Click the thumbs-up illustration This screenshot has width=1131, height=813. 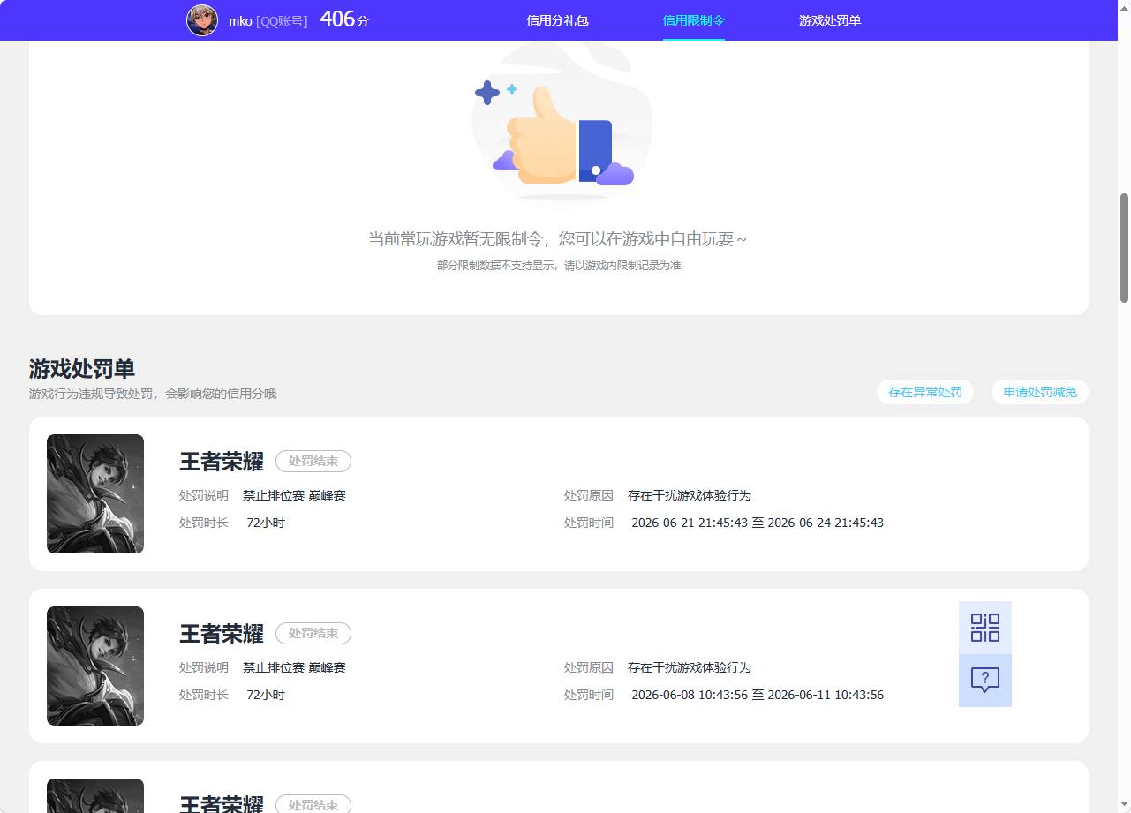coord(562,122)
